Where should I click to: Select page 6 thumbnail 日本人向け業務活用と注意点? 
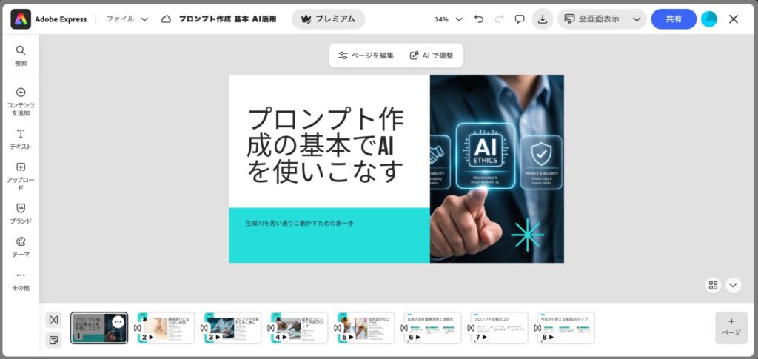(433, 328)
